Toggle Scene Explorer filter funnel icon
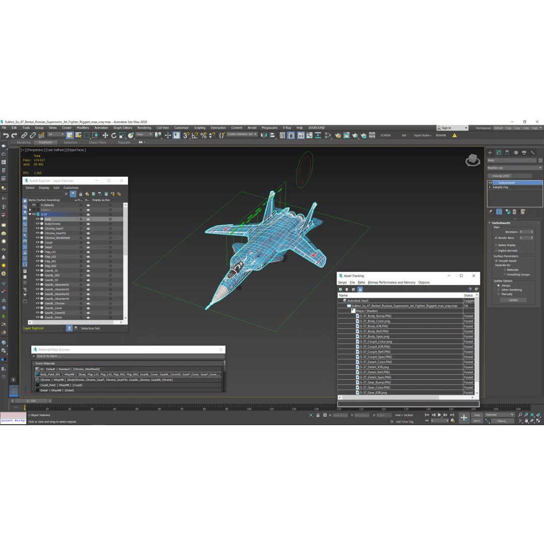Screen dimensions: 544x544 (x=73, y=194)
